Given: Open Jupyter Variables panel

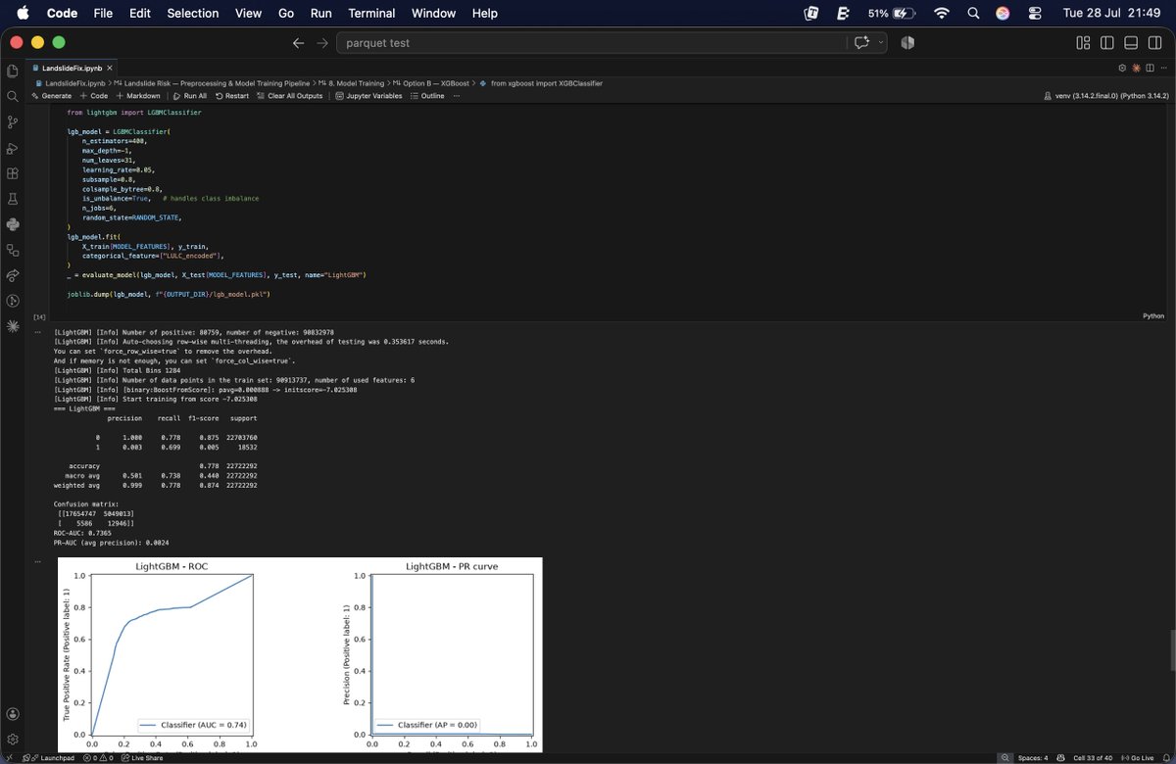Looking at the screenshot, I should [x=369, y=96].
